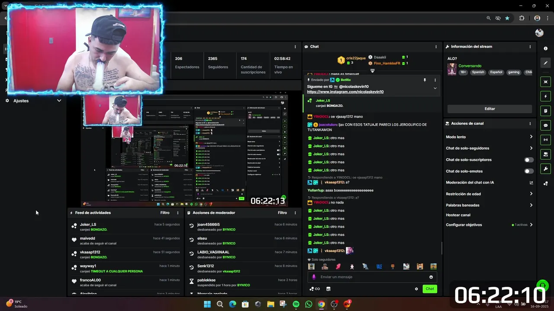Screen dimensions: 554x311
Task: Open Acciones de canal three-dot menu
Action: click(x=530, y=124)
